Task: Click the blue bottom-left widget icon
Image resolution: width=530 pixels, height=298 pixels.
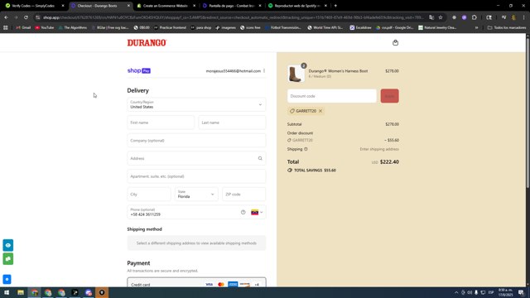Action: pyautogui.click(x=7, y=279)
